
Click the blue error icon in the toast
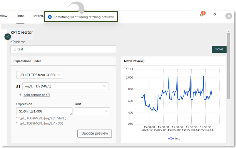click(50, 17)
